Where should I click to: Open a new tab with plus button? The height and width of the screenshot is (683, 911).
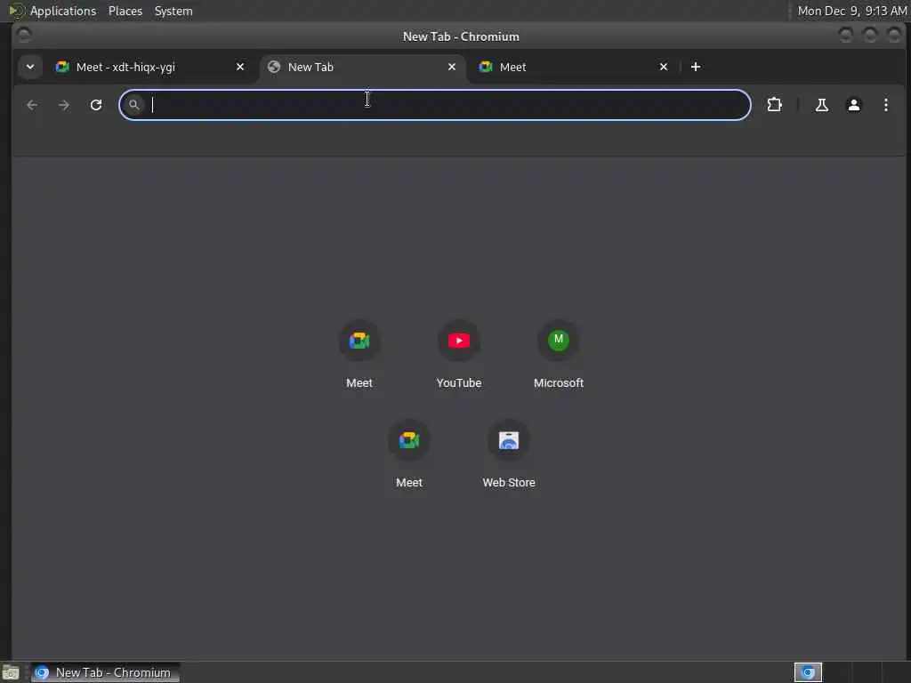point(696,67)
